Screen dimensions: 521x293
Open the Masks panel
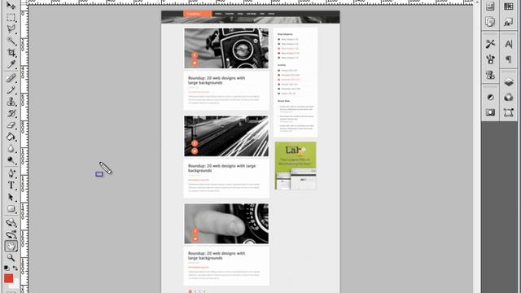pyautogui.click(x=490, y=112)
